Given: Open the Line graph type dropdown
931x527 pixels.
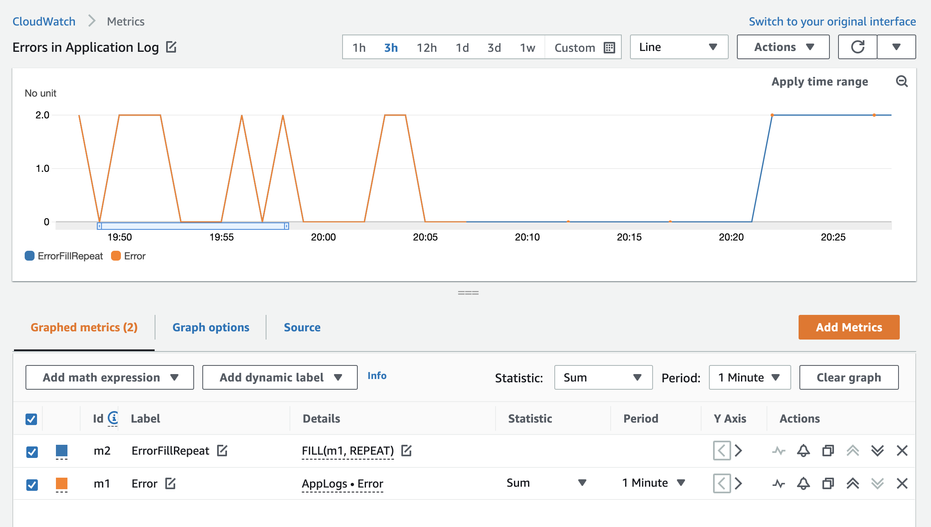Looking at the screenshot, I should point(679,47).
